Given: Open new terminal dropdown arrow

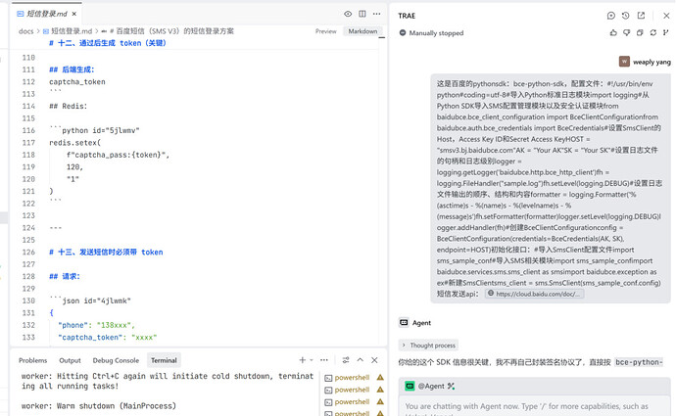Looking at the screenshot, I should tap(312, 360).
